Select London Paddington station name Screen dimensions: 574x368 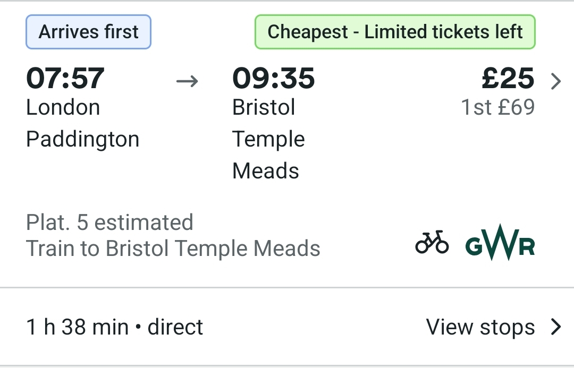[x=83, y=123]
